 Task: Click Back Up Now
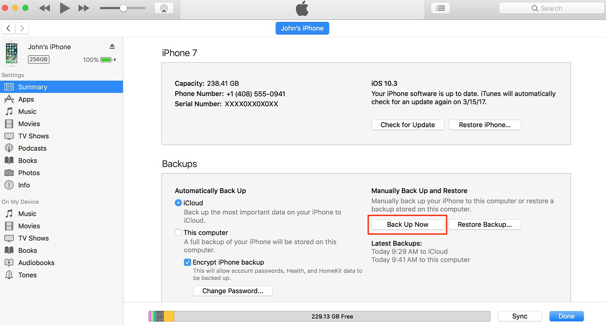pyautogui.click(x=408, y=225)
